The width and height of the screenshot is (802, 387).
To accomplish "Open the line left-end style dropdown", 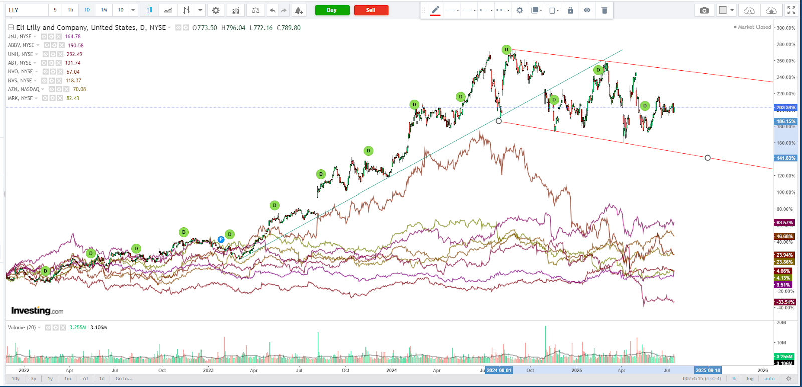I will click(486, 10).
